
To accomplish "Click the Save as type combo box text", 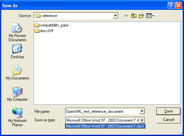I will [103, 120].
